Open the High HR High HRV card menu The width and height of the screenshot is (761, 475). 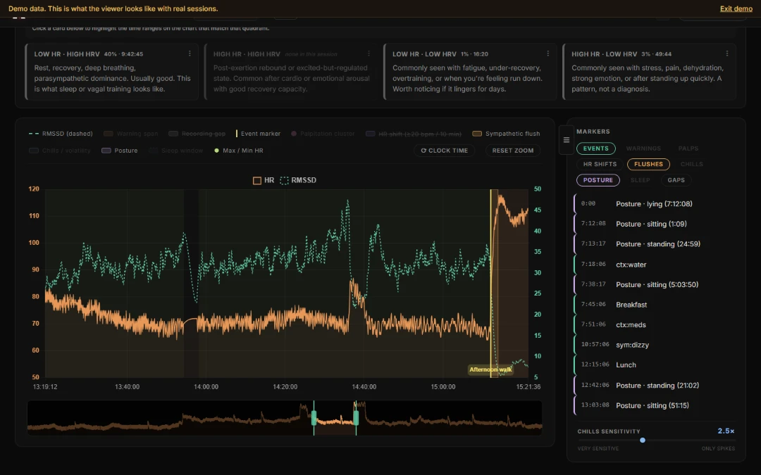pyautogui.click(x=369, y=53)
